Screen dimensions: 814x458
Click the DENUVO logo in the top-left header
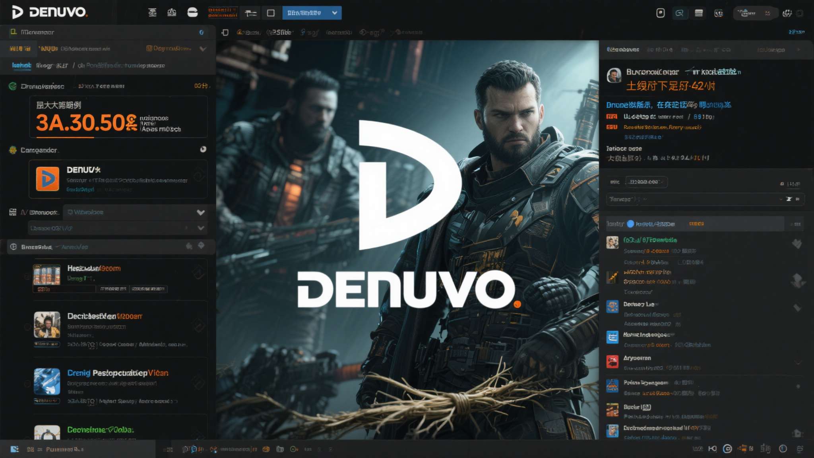point(49,12)
